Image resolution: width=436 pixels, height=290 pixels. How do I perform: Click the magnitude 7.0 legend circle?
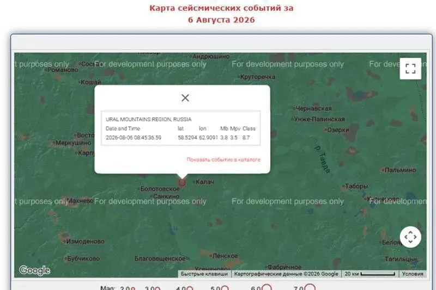pyautogui.click(x=310, y=287)
